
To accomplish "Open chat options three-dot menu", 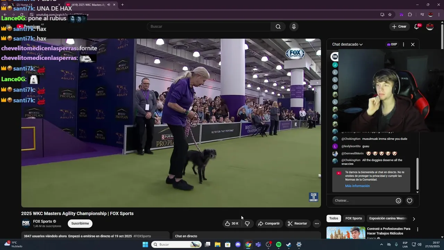I will [403, 44].
